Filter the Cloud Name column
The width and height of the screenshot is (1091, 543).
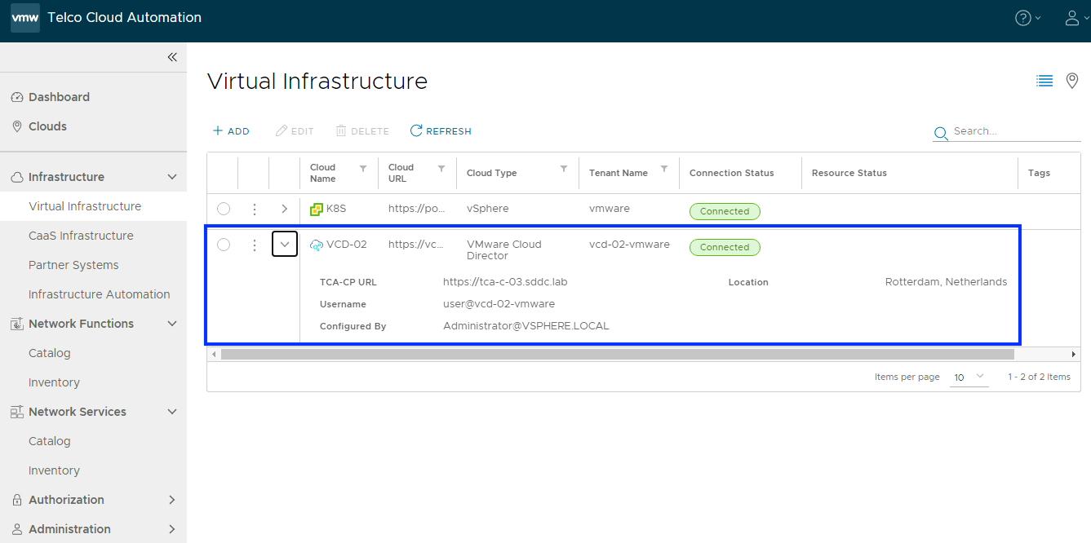point(363,169)
